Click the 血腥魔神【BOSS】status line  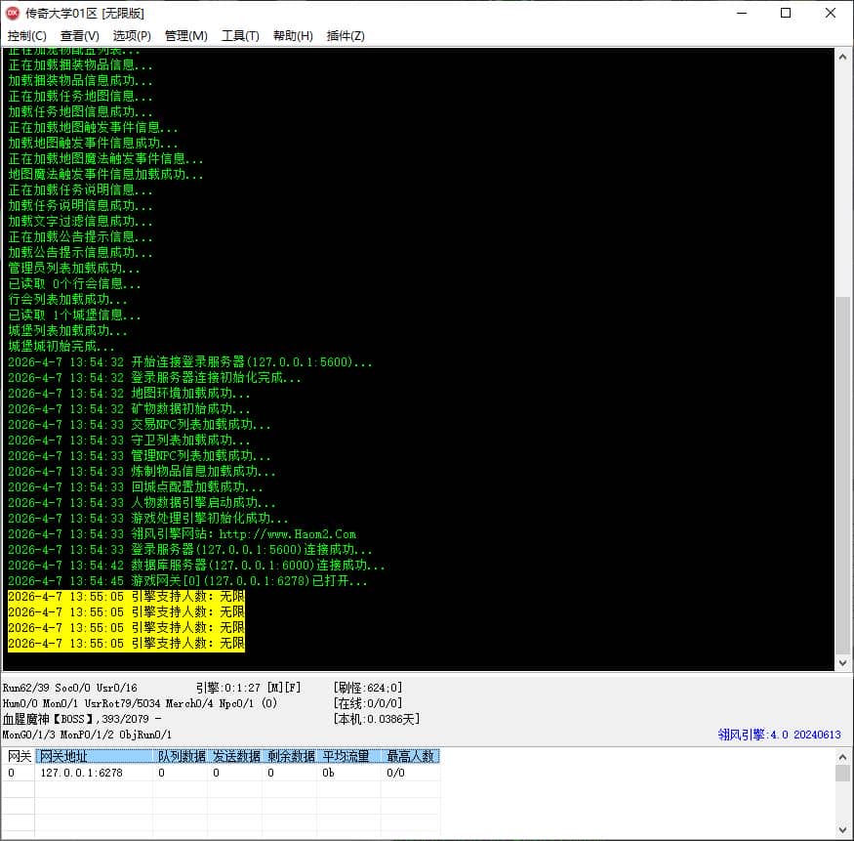82,720
